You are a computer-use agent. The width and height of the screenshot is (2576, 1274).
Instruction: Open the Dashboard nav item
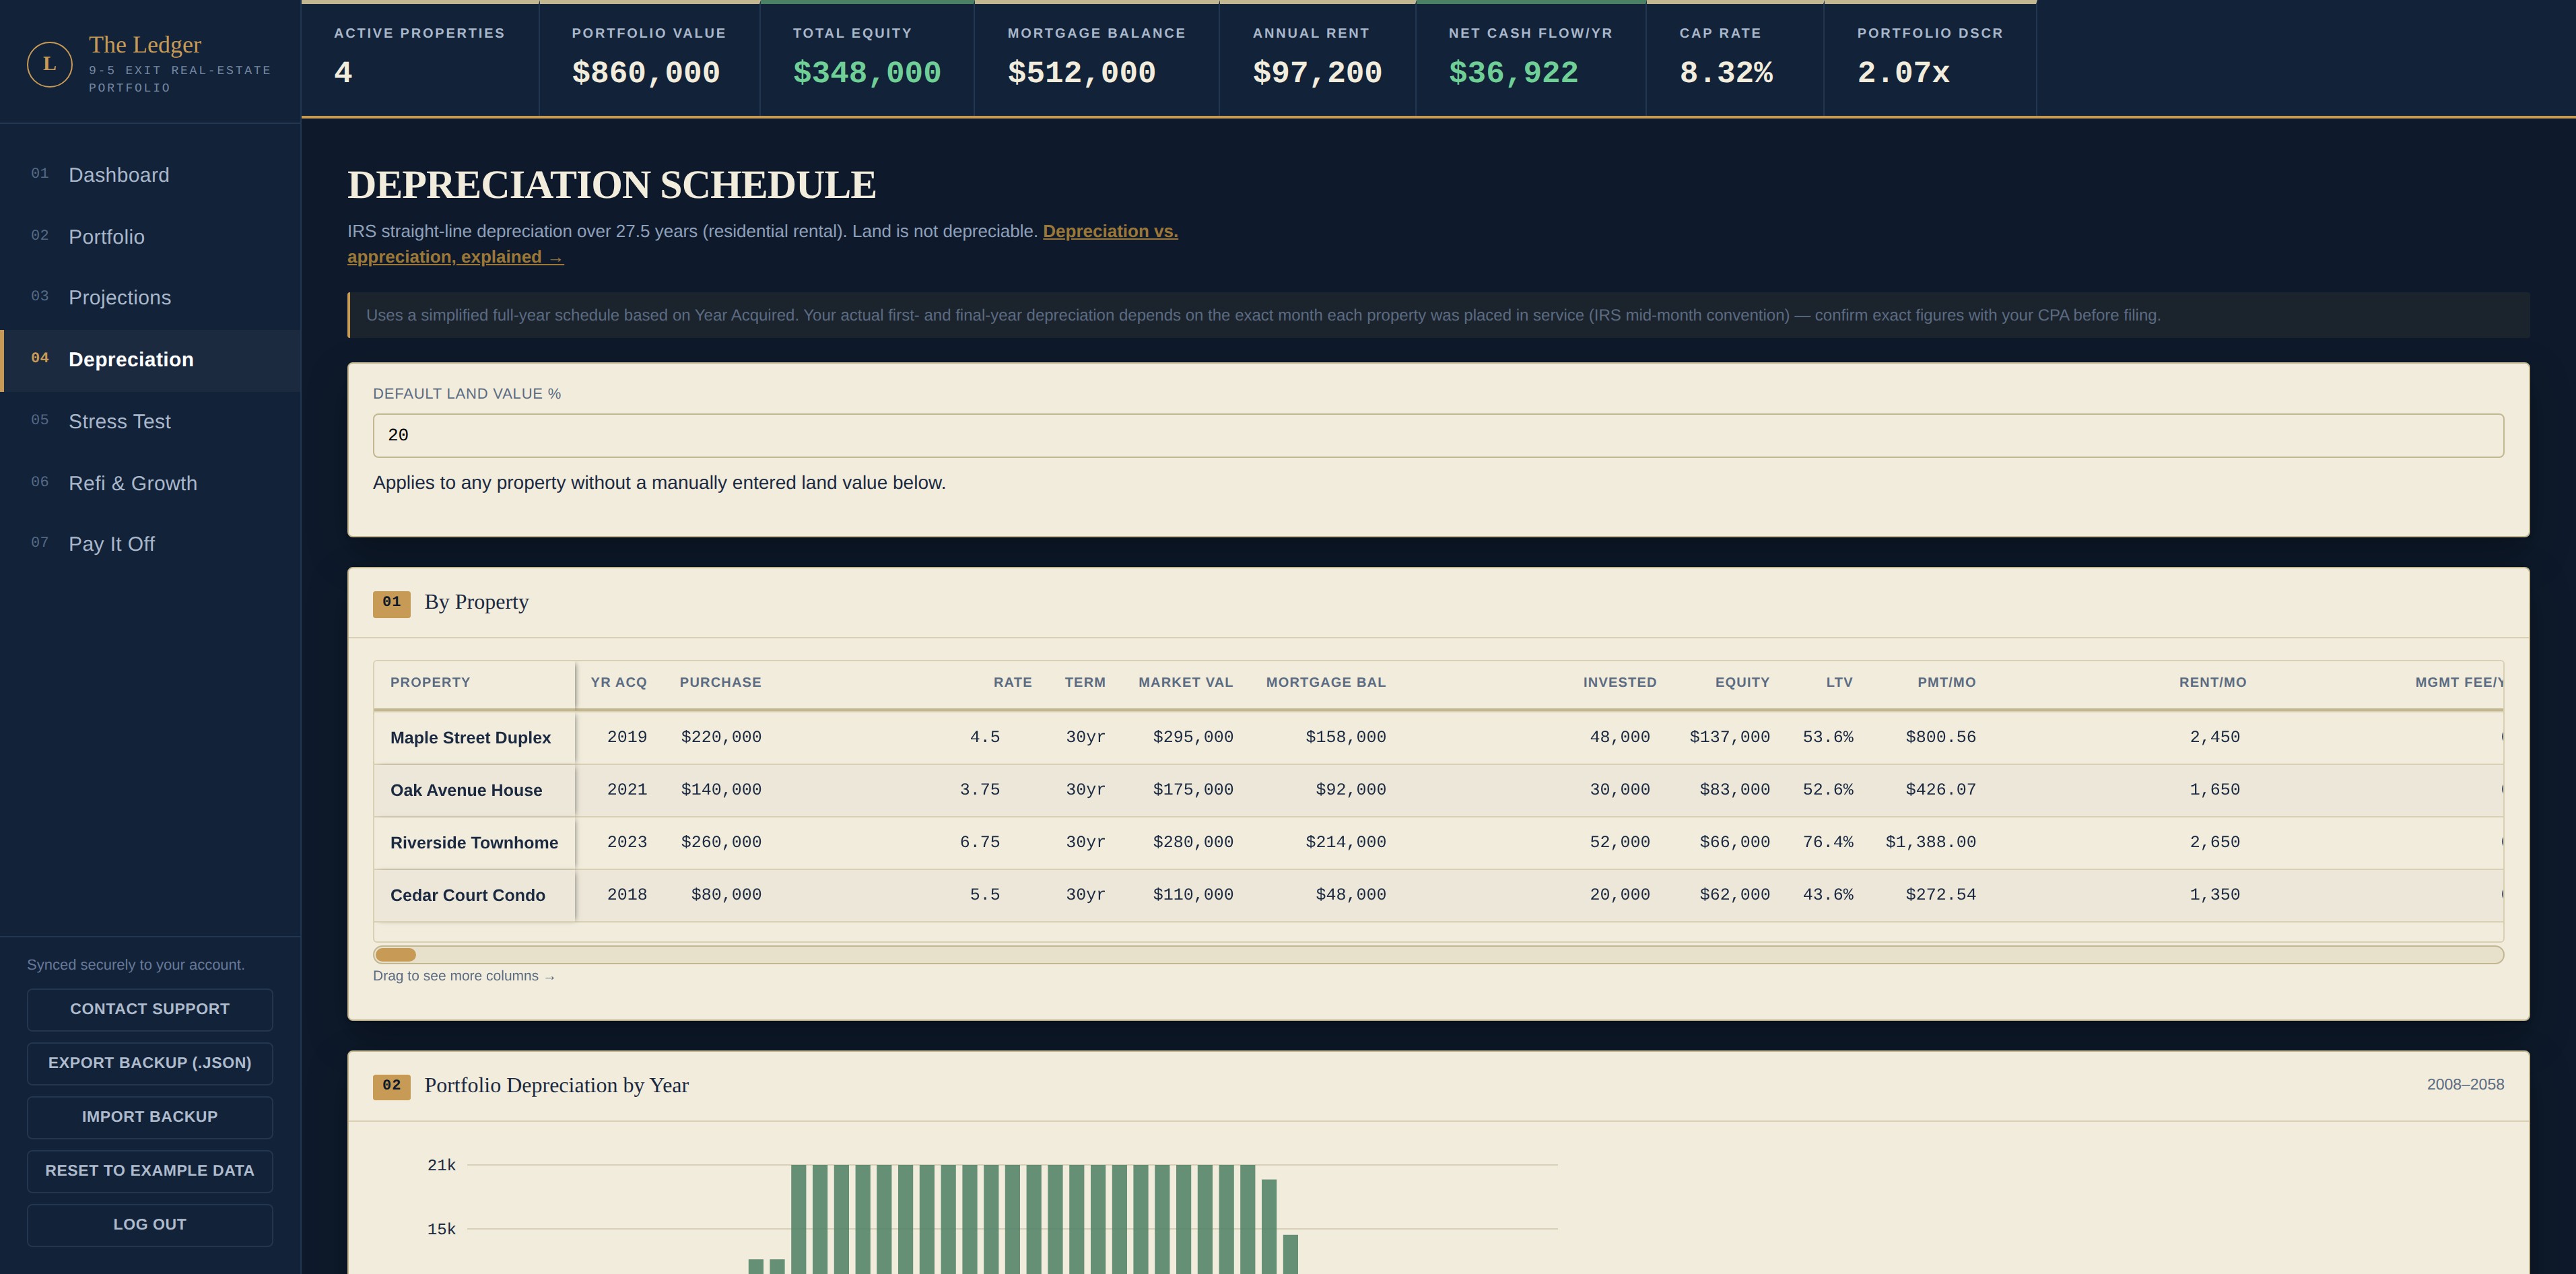[150, 175]
